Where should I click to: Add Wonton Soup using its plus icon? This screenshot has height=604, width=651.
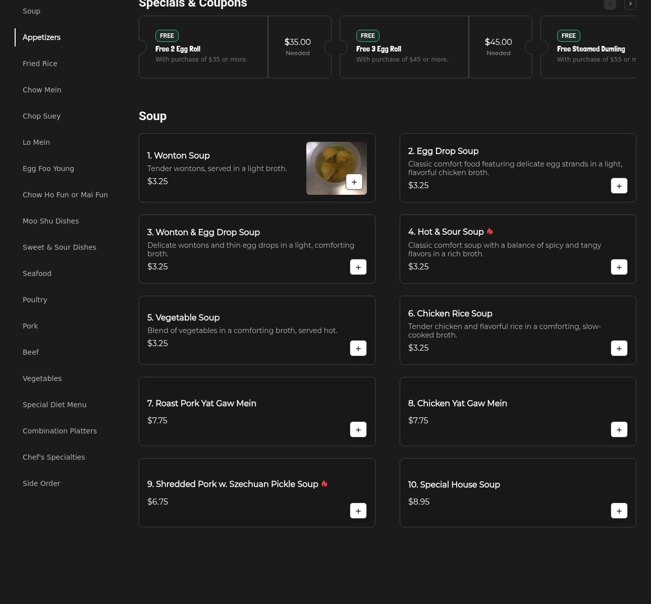pos(354,182)
